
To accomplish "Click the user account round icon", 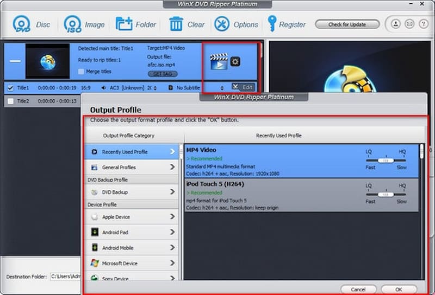I will point(396,24).
